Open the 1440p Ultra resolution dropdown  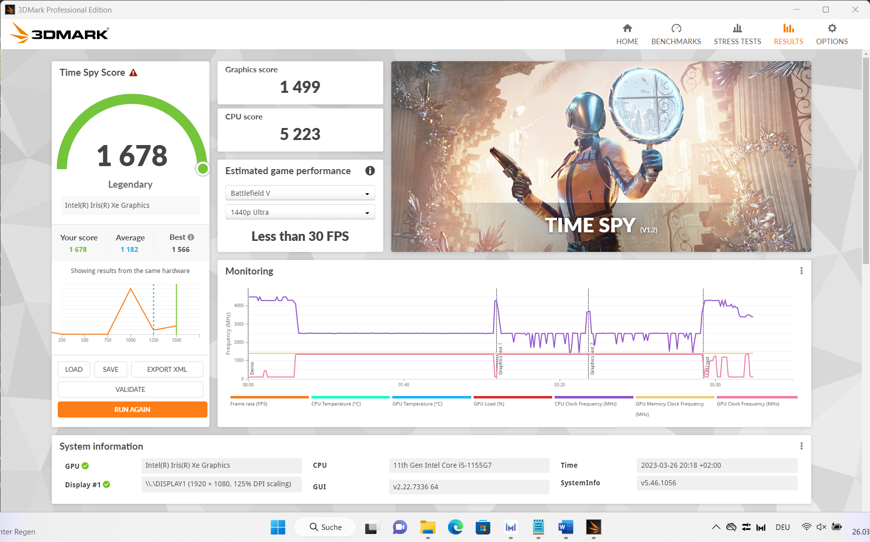click(300, 212)
